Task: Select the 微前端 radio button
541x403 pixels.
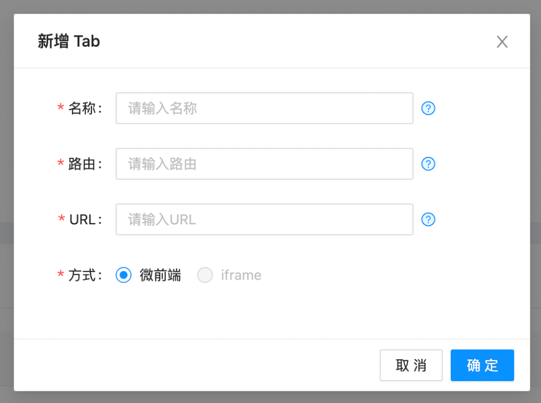Action: tap(123, 275)
